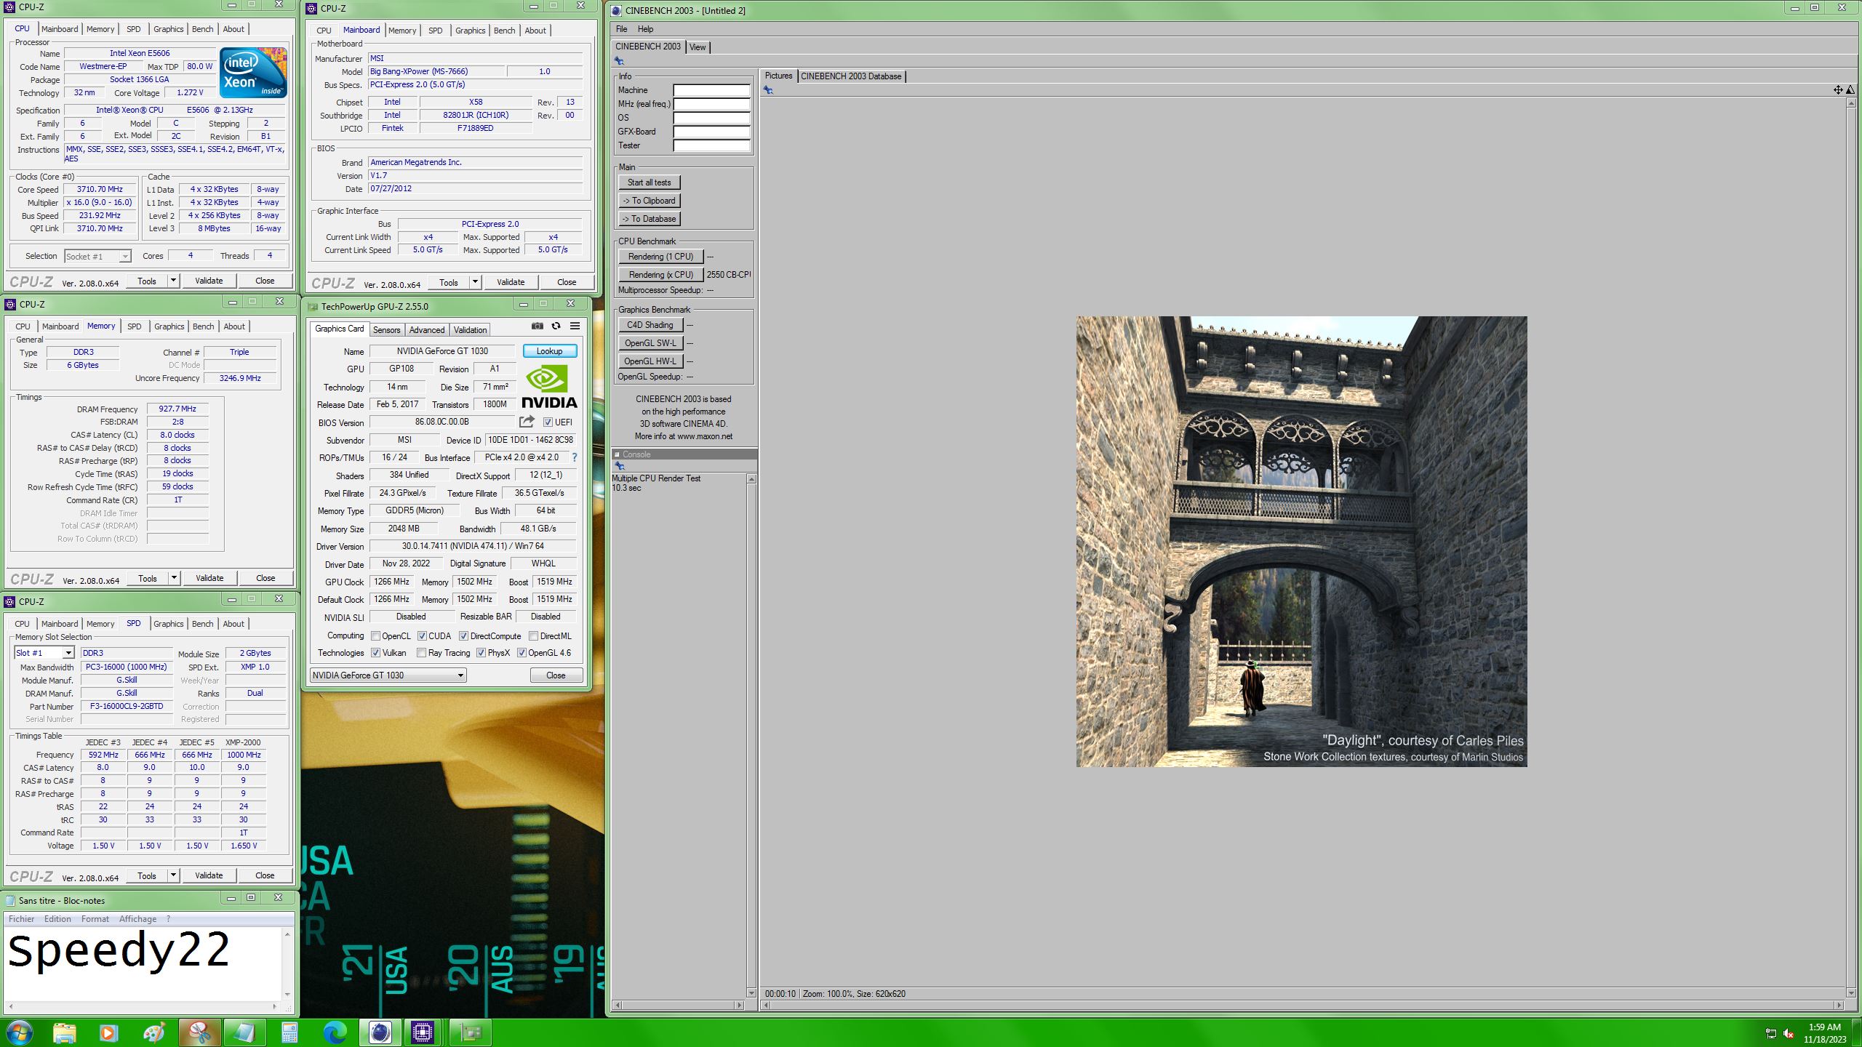This screenshot has height=1047, width=1862.
Task: Open the NVIDIA GeForce GT 1030 GPU selector dropdown
Action: [x=388, y=675]
